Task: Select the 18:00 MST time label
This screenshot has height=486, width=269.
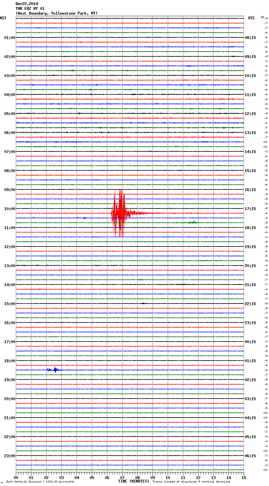Action: click(9, 361)
